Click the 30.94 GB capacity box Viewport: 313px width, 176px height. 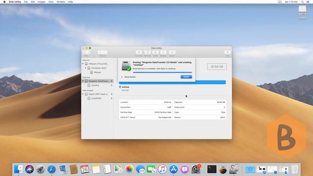click(x=217, y=66)
